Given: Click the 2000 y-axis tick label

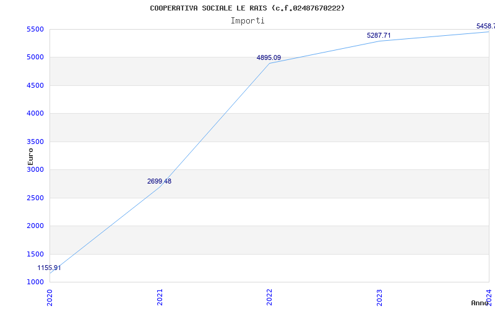Looking at the screenshot, I should 34,226.
